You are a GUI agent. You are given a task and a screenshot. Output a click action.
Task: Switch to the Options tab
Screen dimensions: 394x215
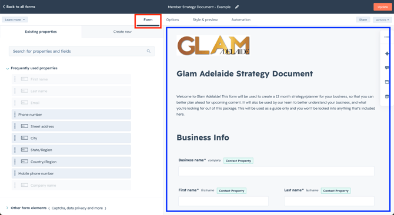click(x=172, y=19)
